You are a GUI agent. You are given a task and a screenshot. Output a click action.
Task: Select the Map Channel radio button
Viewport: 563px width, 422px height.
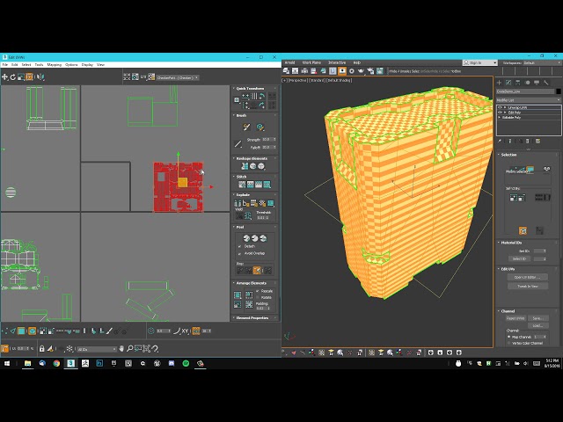pyautogui.click(x=508, y=337)
